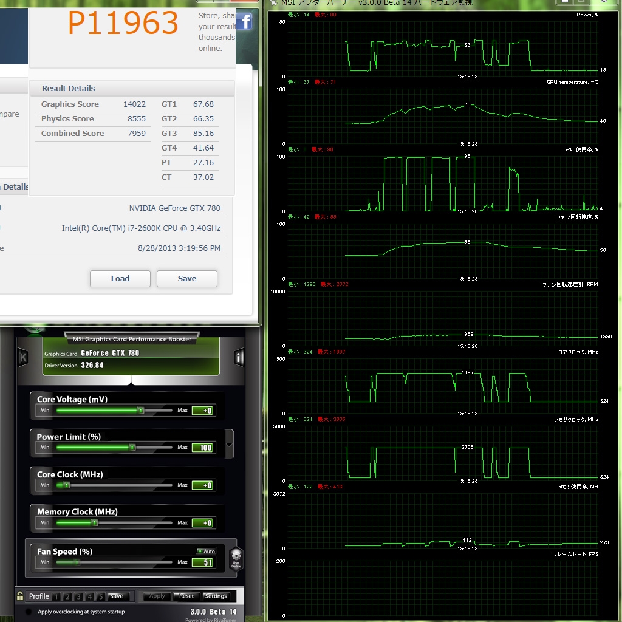Click the Graphics Score value 14022
Screen dimensions: 622x622
tap(134, 104)
